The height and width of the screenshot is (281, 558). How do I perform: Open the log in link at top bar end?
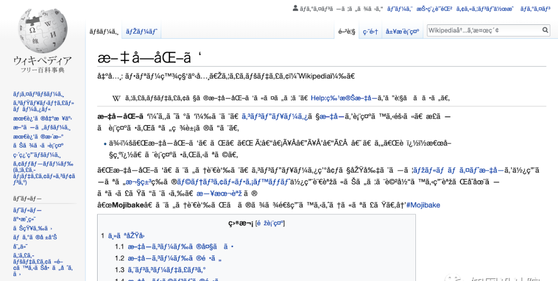[536, 9]
